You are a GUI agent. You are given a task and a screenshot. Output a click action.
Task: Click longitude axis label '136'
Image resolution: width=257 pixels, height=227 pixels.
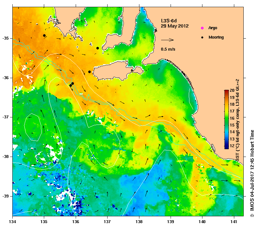pos(76,222)
